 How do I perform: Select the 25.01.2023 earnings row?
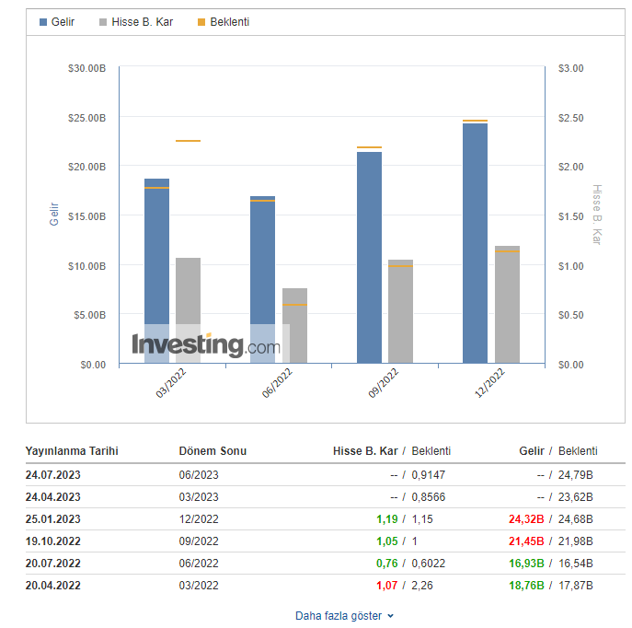(x=312, y=519)
